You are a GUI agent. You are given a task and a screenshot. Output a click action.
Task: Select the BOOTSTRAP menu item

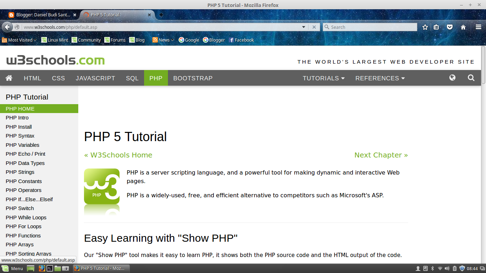[x=192, y=78]
